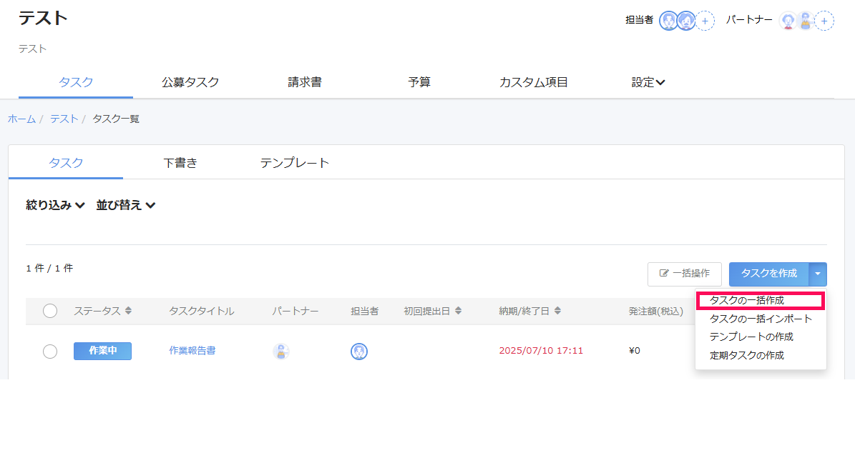Image resolution: width=855 pixels, height=463 pixels.
Task: Switch to the 公募タスク tab
Action: coord(190,82)
